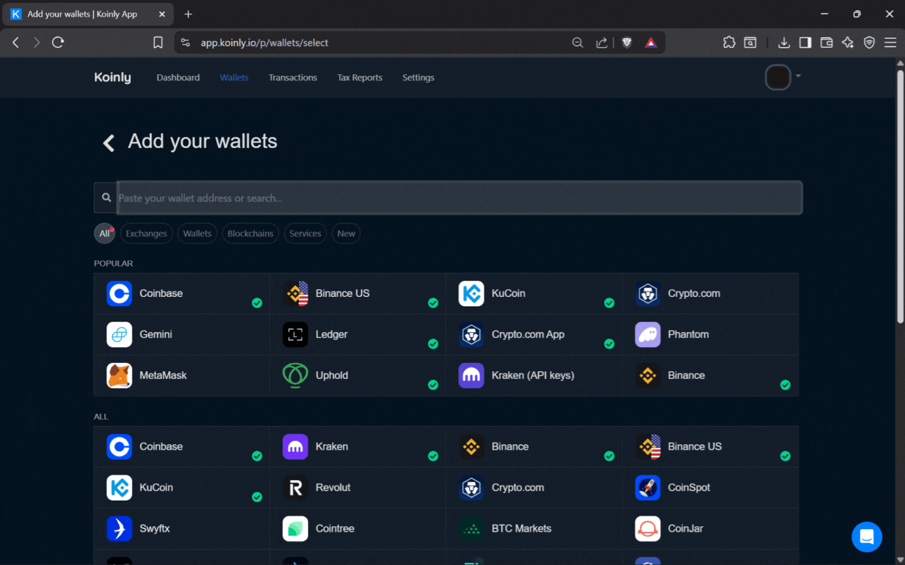
Task: Click the back chevron next to Add your wallets
Action: [x=108, y=143]
